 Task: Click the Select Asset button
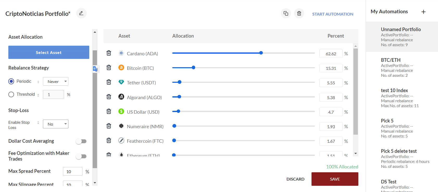click(49, 52)
